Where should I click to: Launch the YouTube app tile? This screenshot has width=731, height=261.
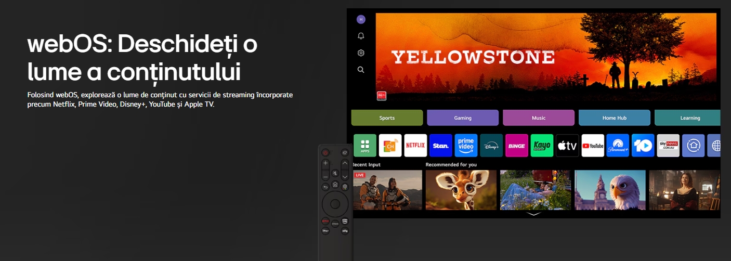coord(593,146)
